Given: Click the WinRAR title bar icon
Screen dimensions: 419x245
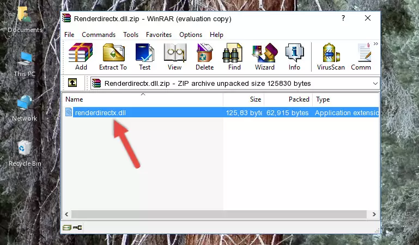Looking at the screenshot, I should 66,18.
